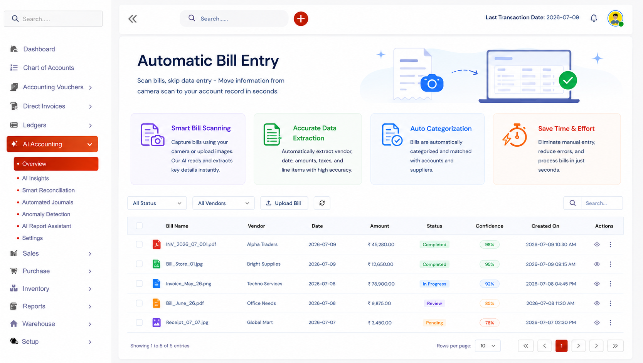Go to the first page of entries
Screen dimensions: 643x363
[x=526, y=346]
